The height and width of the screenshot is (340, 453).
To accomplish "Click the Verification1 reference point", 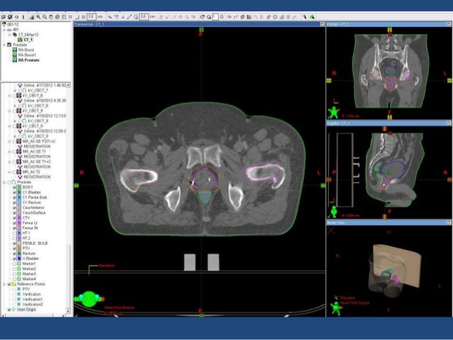I will pos(33,300).
